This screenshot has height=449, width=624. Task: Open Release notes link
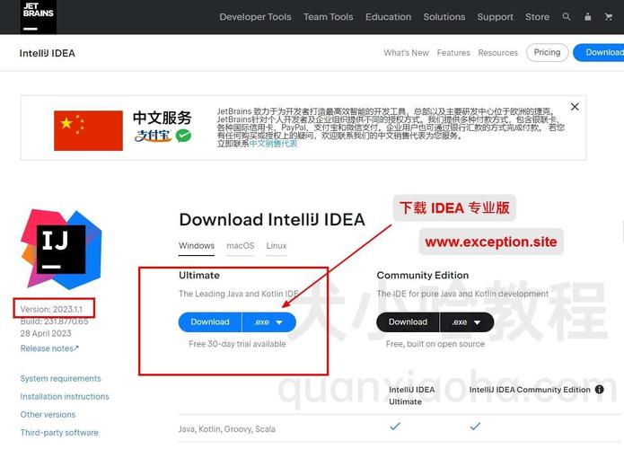49,348
